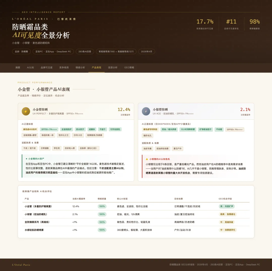
Task: Click the 高 · 巩固扩声 rating badge
Action: click(227, 206)
